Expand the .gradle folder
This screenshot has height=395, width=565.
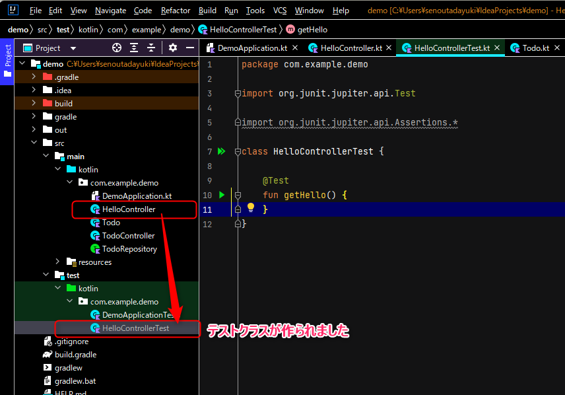(x=34, y=77)
